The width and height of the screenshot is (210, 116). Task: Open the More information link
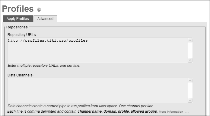171,112
